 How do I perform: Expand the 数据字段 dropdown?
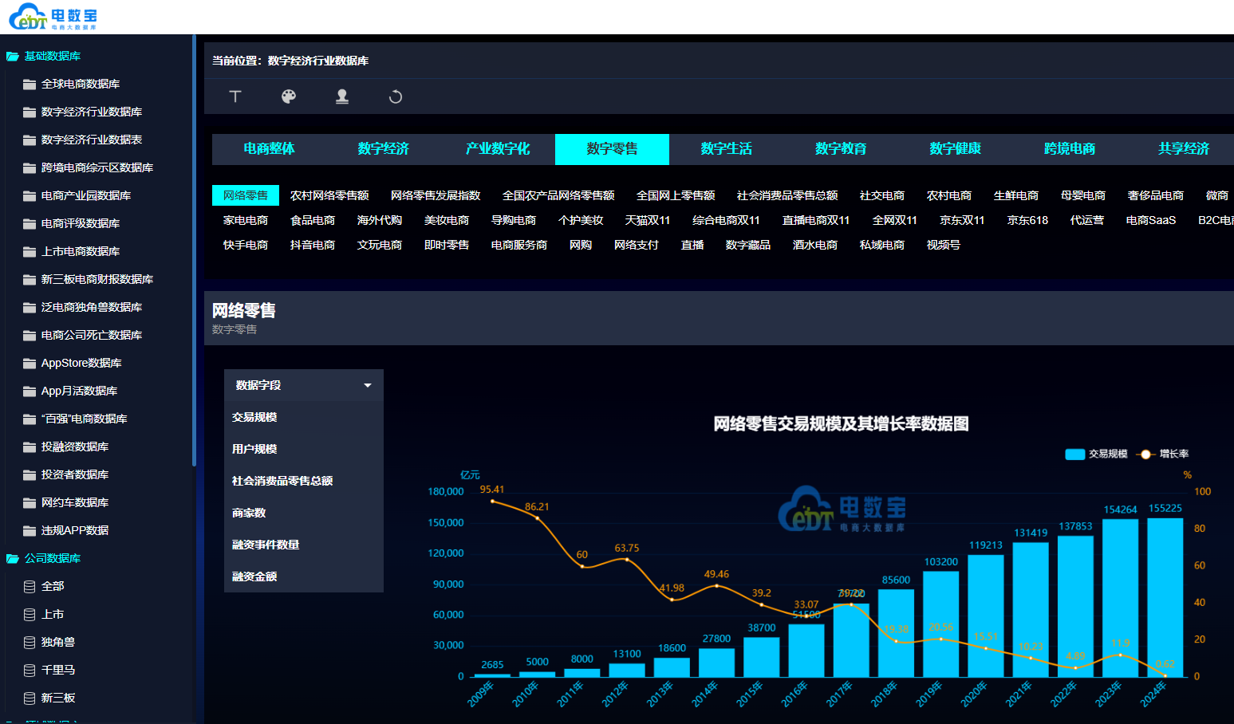point(303,385)
